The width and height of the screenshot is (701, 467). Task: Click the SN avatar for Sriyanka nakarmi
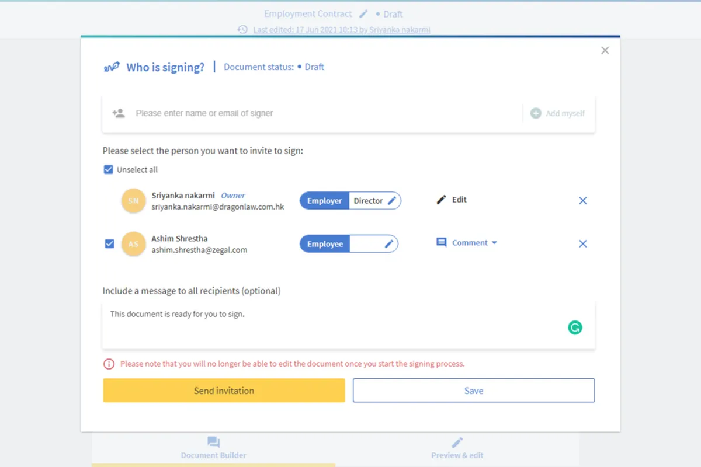[x=133, y=201]
